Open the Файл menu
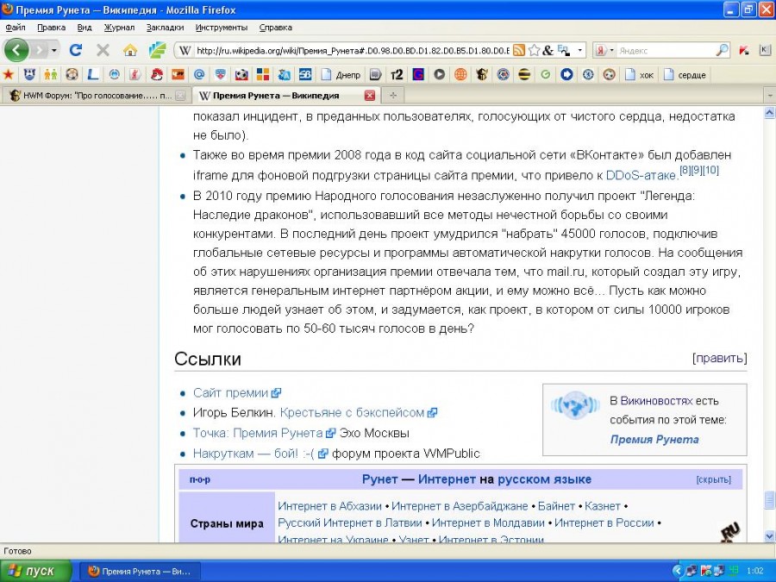Image resolution: width=776 pixels, height=582 pixels. tap(16, 28)
